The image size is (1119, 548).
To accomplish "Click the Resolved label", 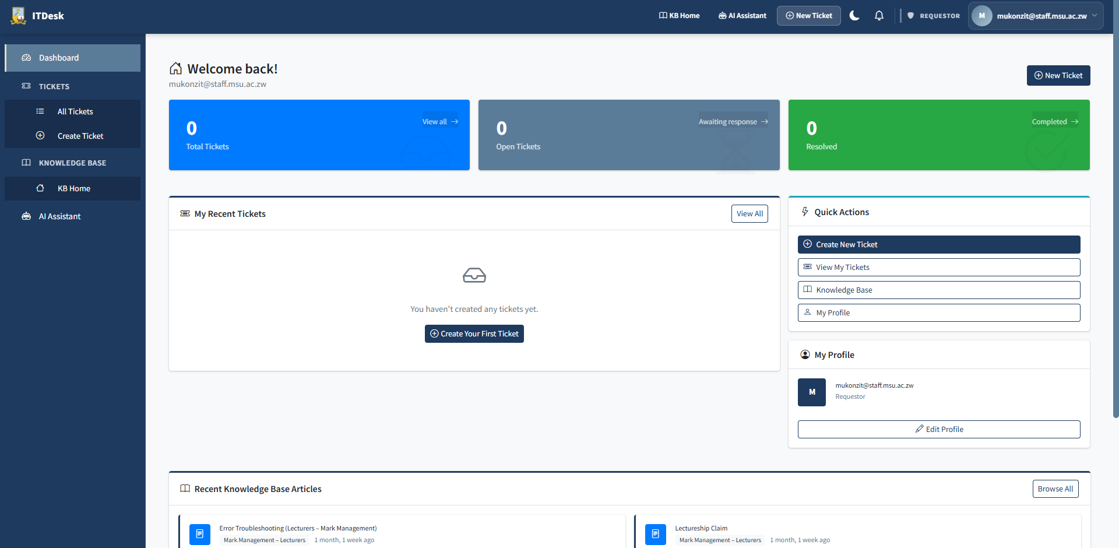I will tap(821, 147).
